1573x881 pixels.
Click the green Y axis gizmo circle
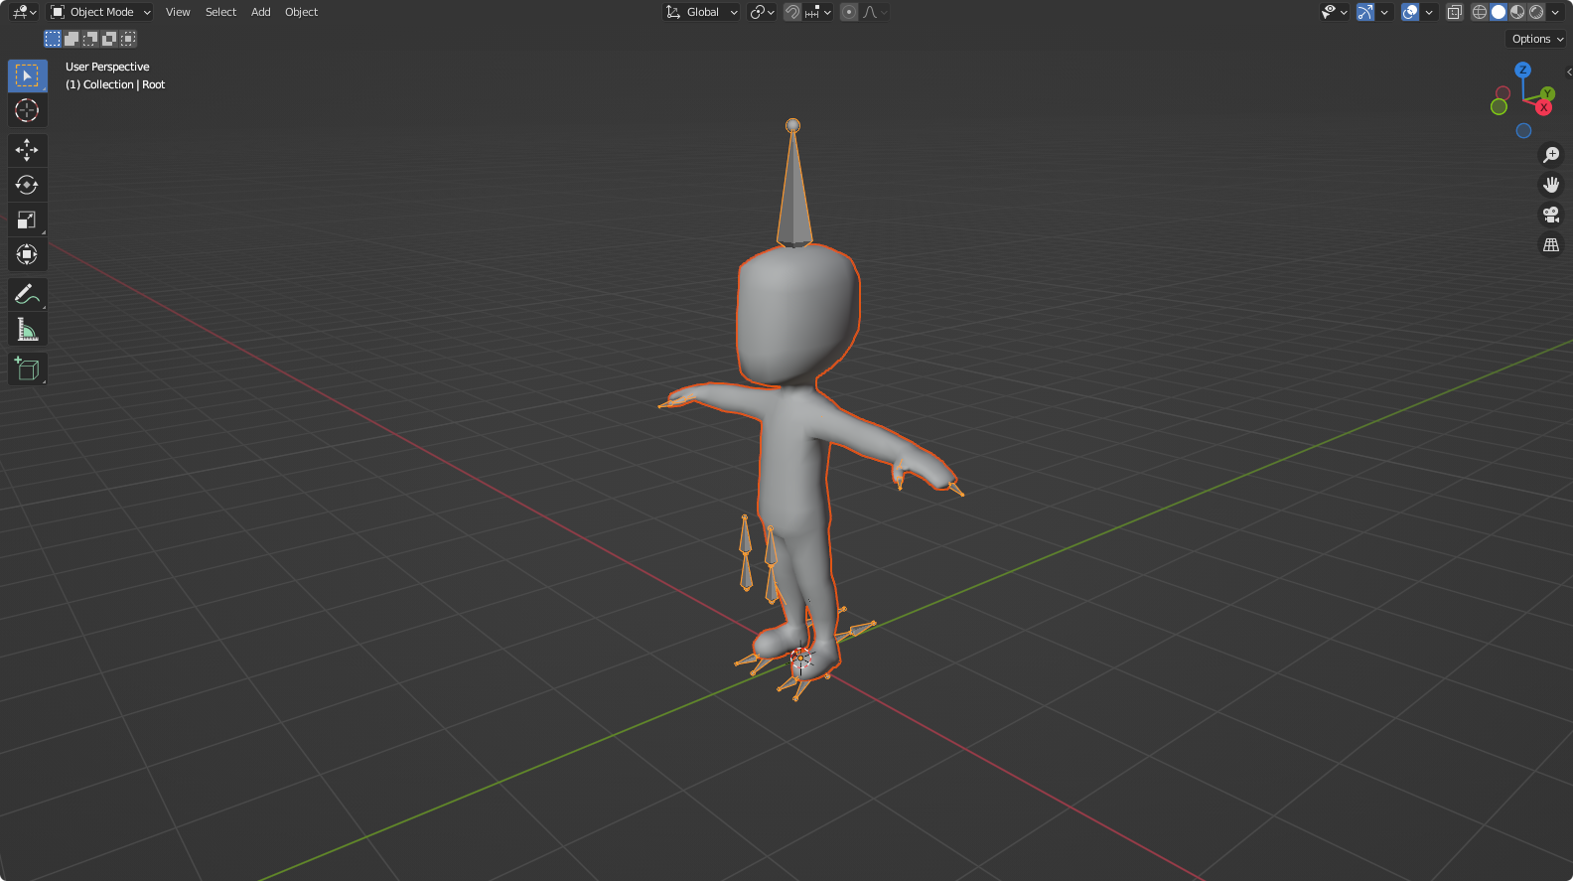click(1548, 93)
